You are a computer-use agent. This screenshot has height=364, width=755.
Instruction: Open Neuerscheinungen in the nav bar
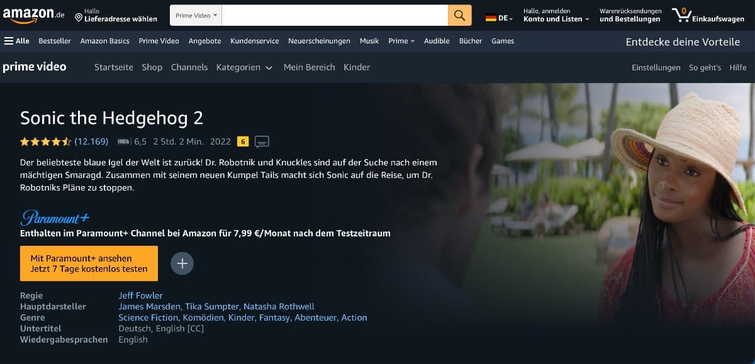[x=319, y=41]
